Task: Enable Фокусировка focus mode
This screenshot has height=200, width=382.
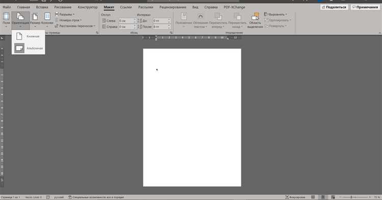Action: click(295, 197)
